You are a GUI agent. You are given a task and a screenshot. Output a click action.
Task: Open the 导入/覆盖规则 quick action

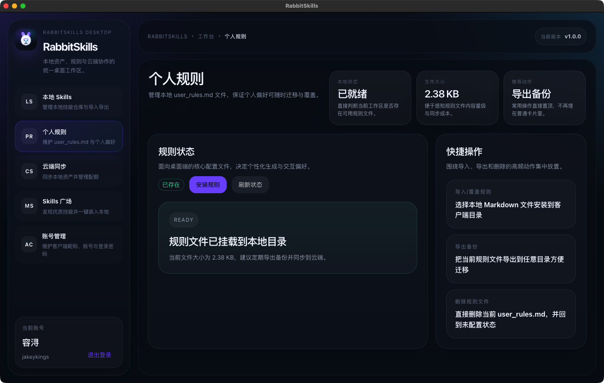(510, 204)
